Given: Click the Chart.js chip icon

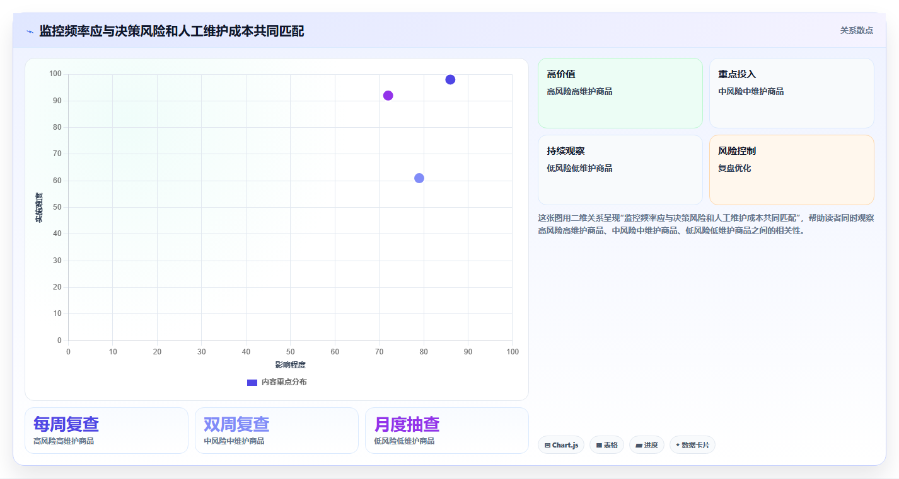Looking at the screenshot, I should (x=547, y=445).
